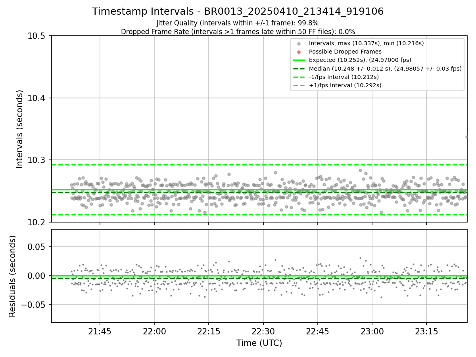The height and width of the screenshot is (357, 476).
Task: Click the 21:45 time tick label
Action: 100,331
